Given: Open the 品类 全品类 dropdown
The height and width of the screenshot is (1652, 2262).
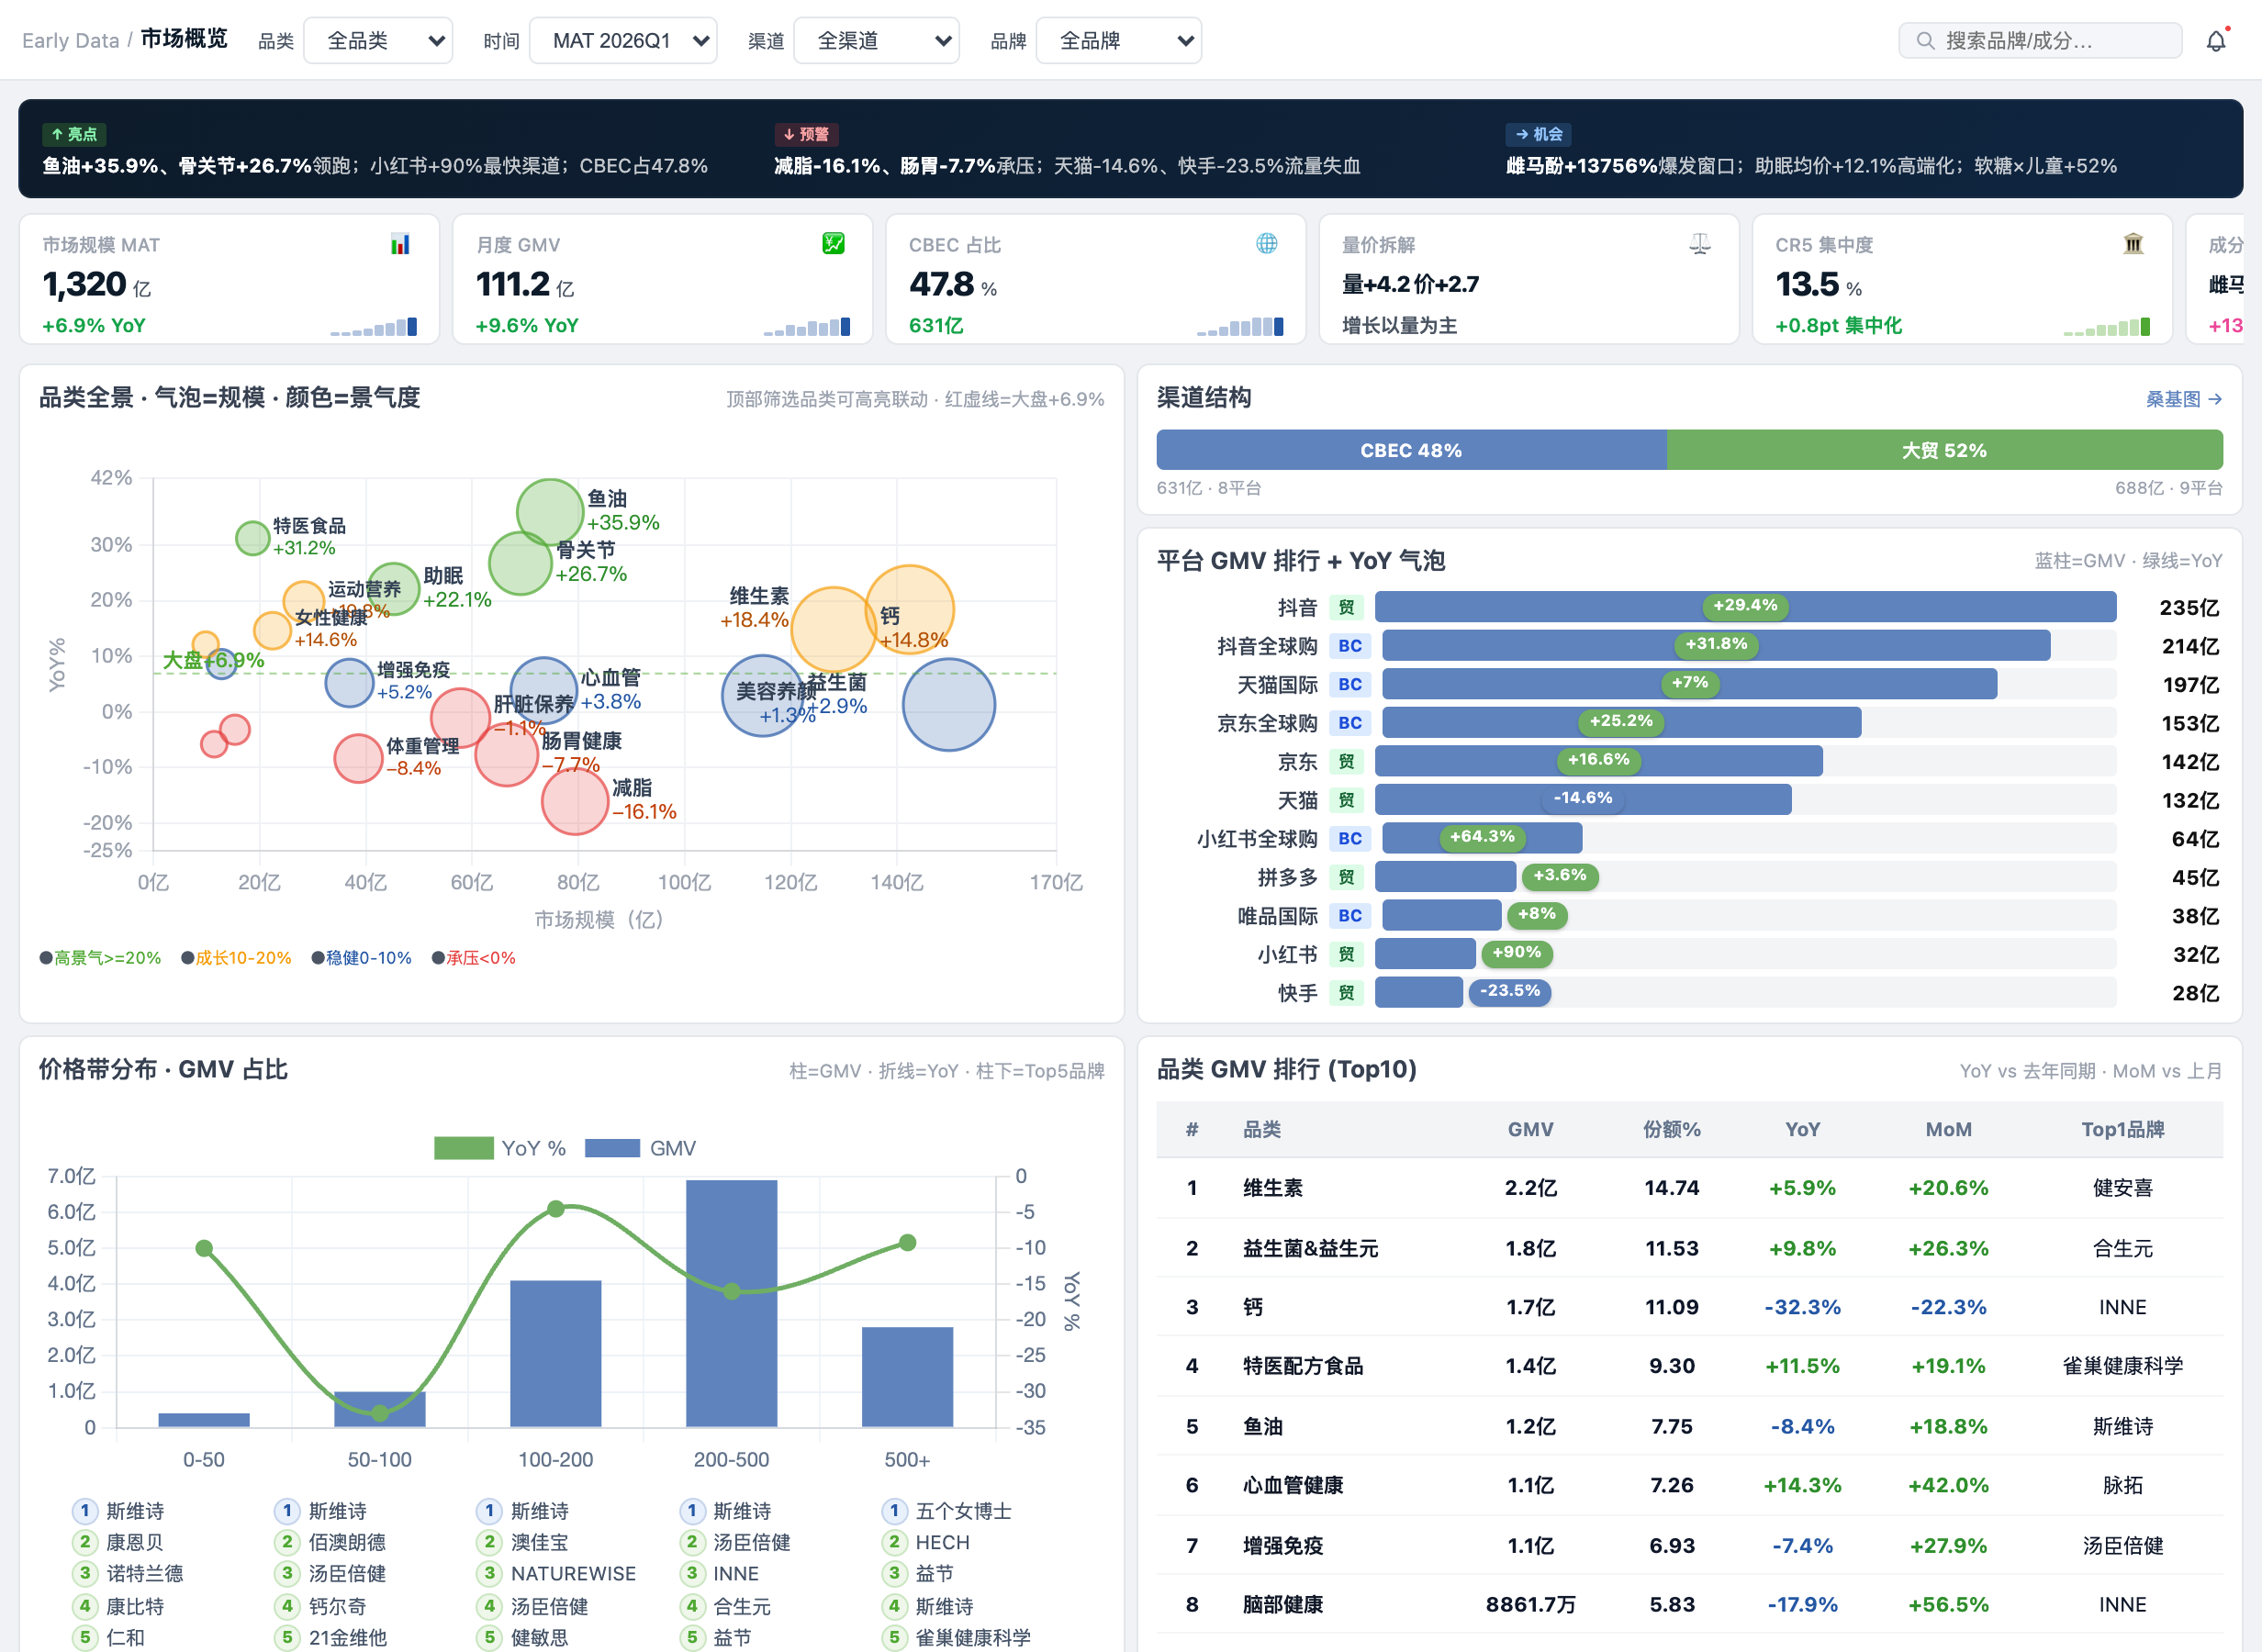Looking at the screenshot, I should click(x=378, y=41).
